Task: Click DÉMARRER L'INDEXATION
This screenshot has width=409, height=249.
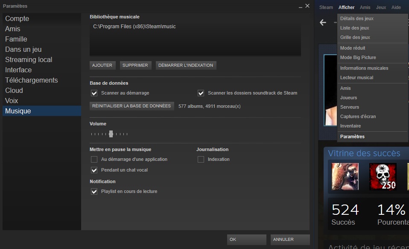Action: coord(186,65)
